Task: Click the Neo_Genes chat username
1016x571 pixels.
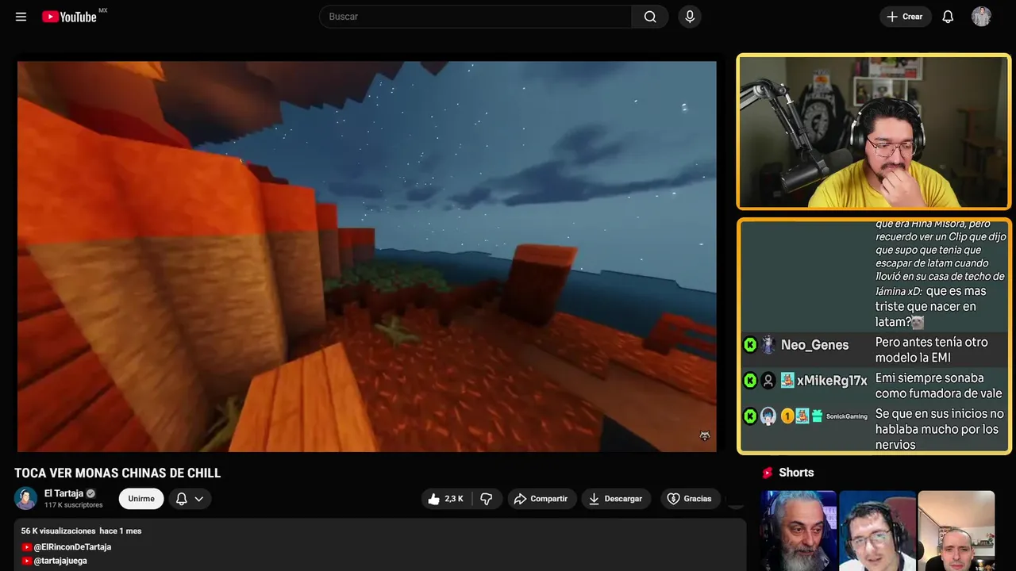Action: pyautogui.click(x=814, y=345)
